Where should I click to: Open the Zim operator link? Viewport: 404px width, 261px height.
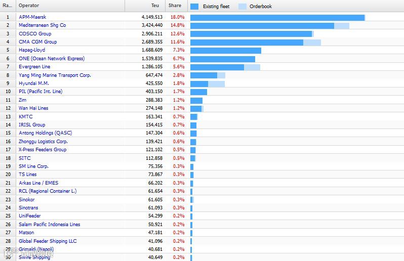22,100
